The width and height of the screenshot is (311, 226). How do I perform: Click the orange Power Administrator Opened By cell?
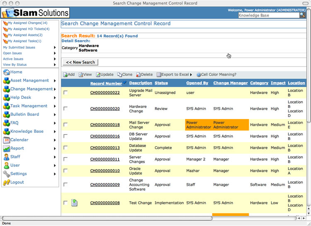[x=199, y=125]
